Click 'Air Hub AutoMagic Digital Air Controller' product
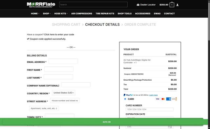The height and width of the screenshot is (129, 210). [x=137, y=61]
